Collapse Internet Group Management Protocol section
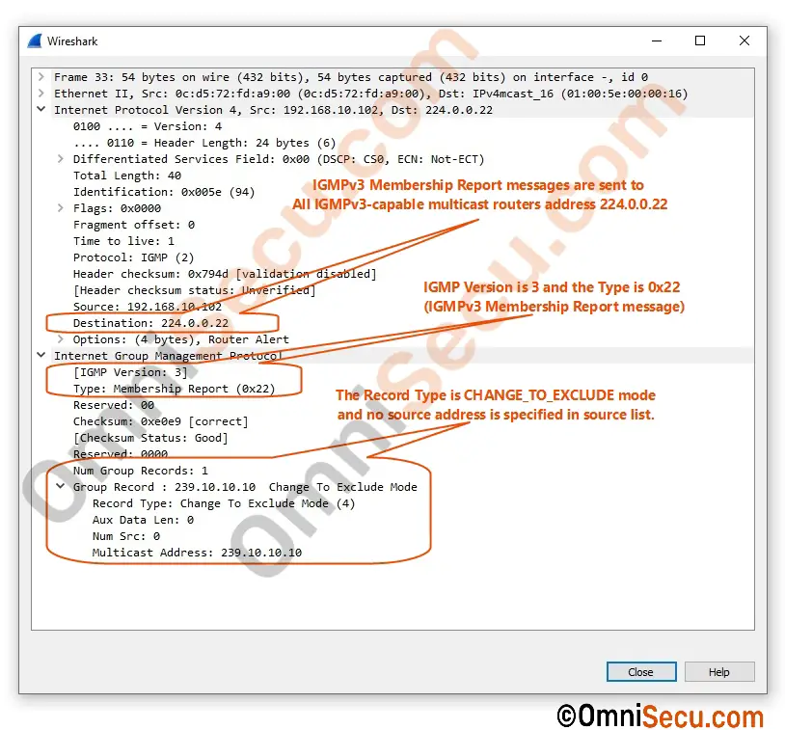The width and height of the screenshot is (785, 730). 41,355
